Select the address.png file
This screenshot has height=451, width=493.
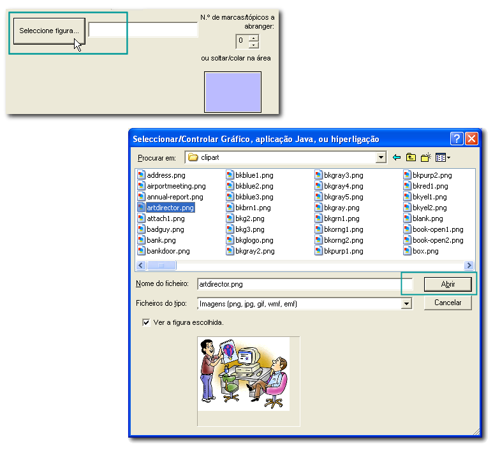coord(165,175)
